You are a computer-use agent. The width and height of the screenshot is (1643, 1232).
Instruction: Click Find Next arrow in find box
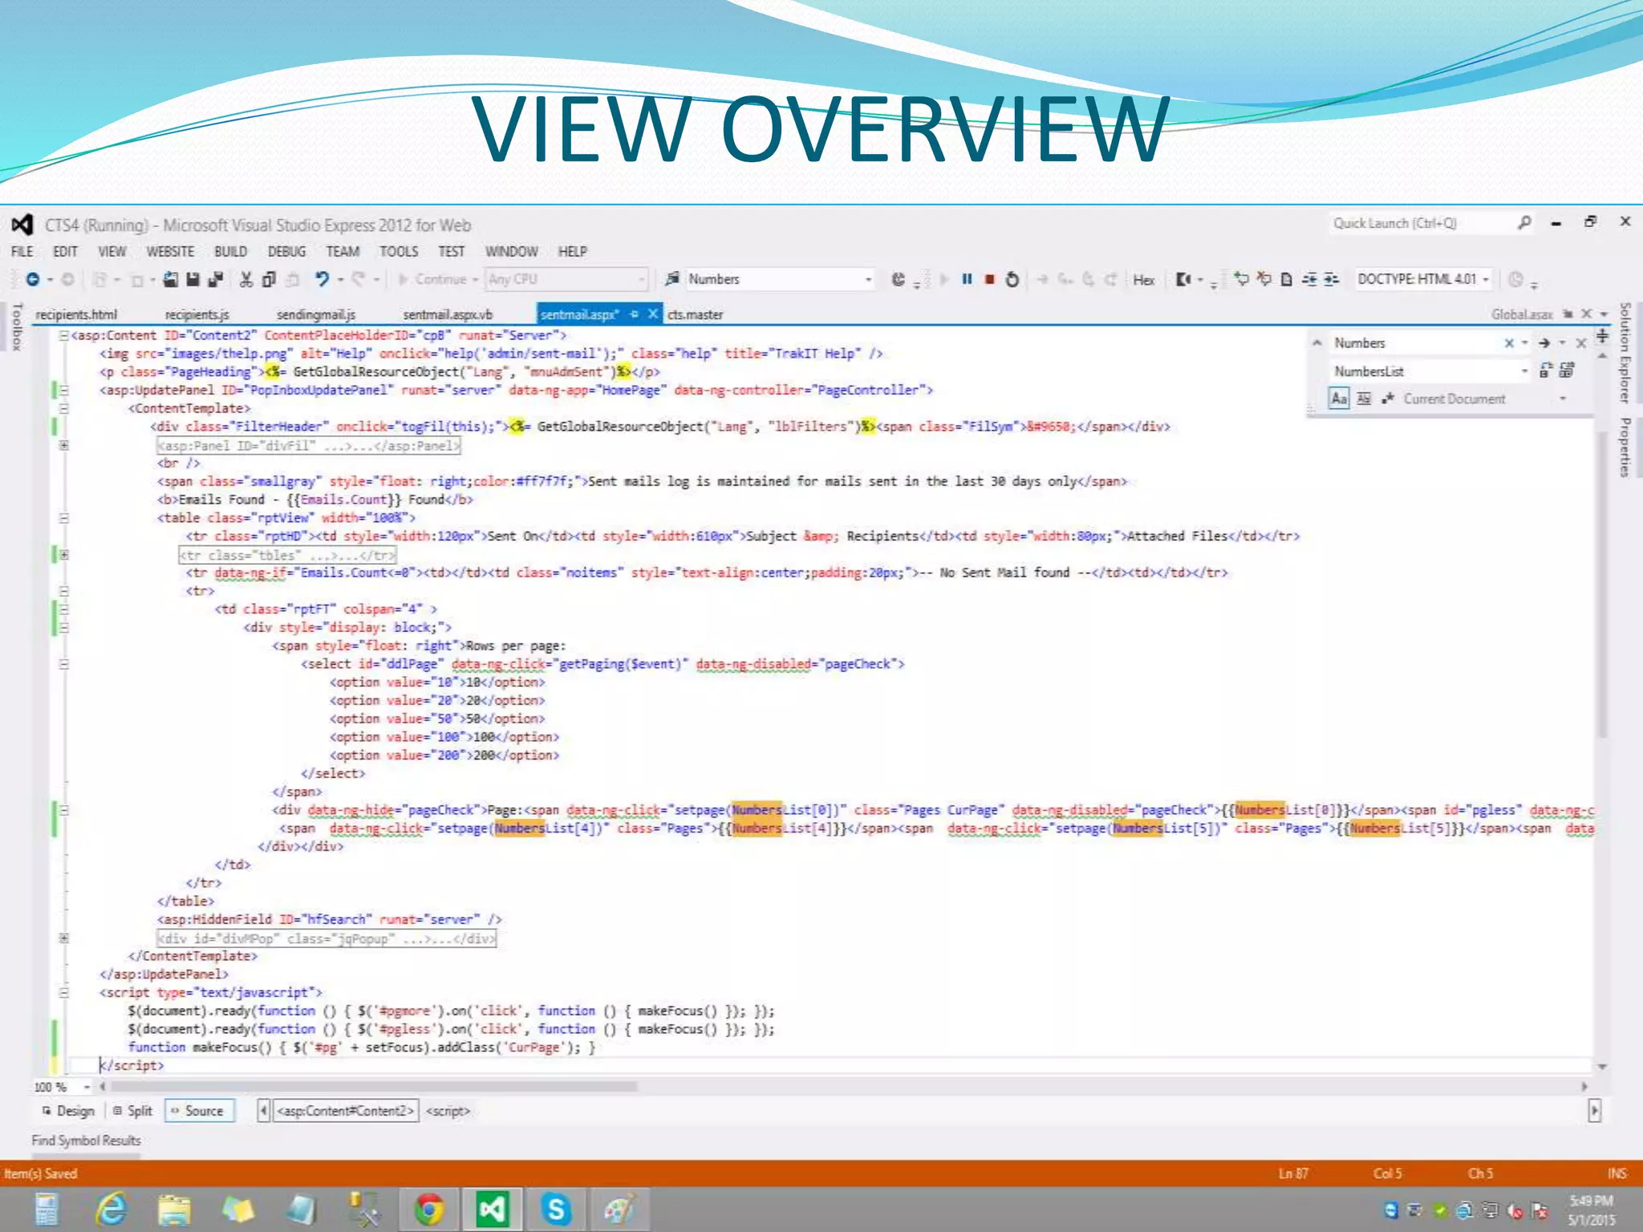point(1544,343)
